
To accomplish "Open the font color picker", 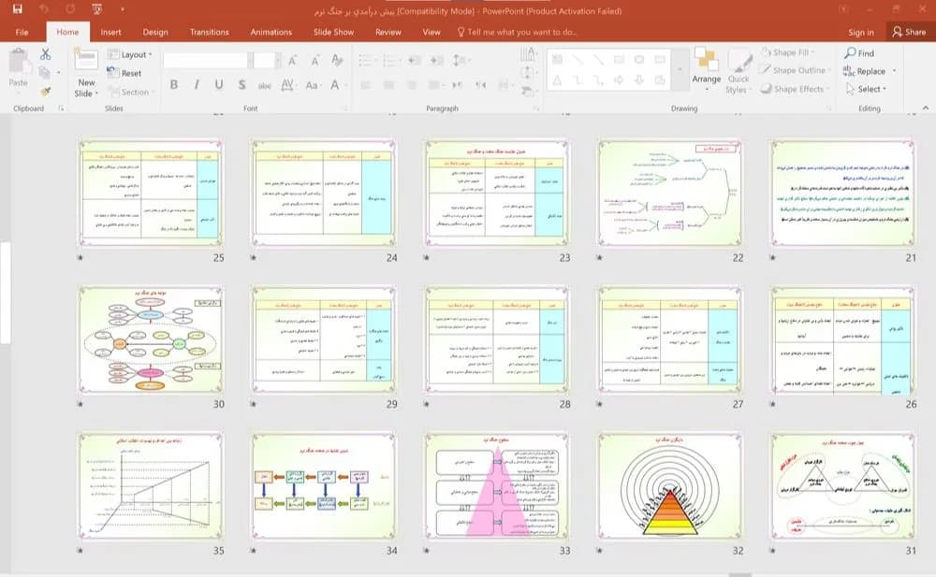I will [335, 85].
